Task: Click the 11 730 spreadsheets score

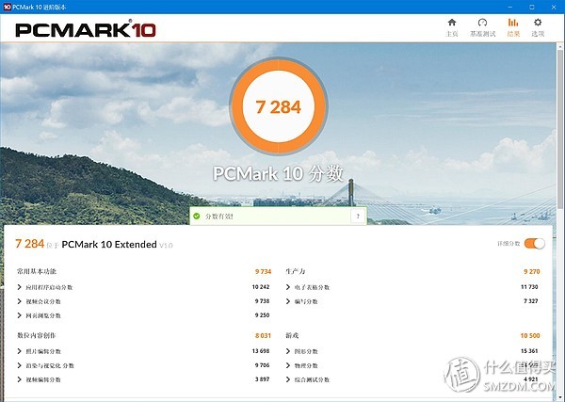Action: pos(529,287)
